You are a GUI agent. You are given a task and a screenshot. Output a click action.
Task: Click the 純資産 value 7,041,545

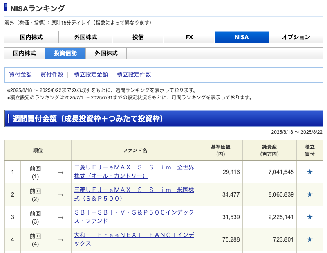[x=281, y=172]
